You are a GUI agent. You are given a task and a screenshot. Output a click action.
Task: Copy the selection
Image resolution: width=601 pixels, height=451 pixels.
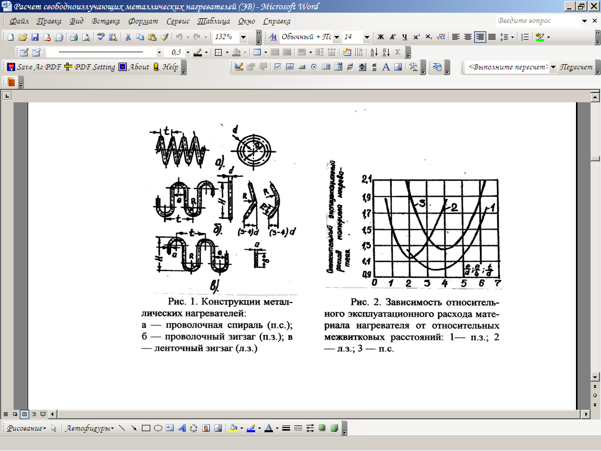pyautogui.click(x=140, y=37)
